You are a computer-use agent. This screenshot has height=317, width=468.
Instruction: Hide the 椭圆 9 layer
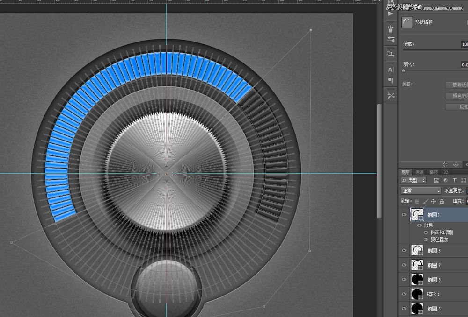(404, 214)
